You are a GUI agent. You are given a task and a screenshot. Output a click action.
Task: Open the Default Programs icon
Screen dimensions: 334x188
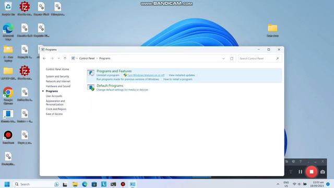91,87
